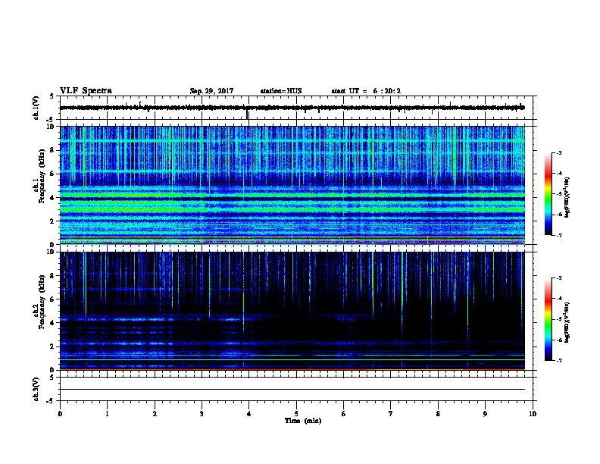Pick the ch.2 spectrogram colorbar
Image resolution: width=600 pixels, height=464 pixels.
(x=548, y=319)
